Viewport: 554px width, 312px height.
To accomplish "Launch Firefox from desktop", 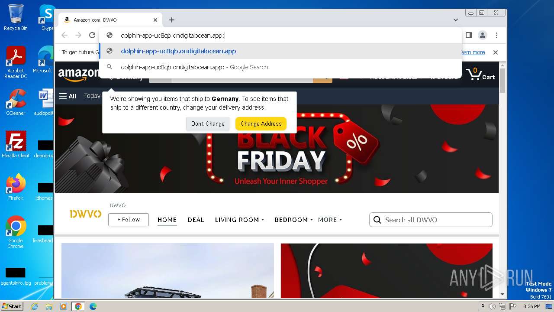I will [16, 187].
